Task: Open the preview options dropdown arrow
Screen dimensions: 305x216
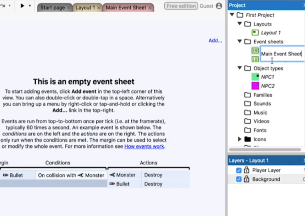Action: pos(30,6)
